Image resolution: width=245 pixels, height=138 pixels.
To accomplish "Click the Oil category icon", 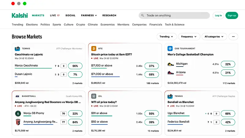I will point(94,96).
